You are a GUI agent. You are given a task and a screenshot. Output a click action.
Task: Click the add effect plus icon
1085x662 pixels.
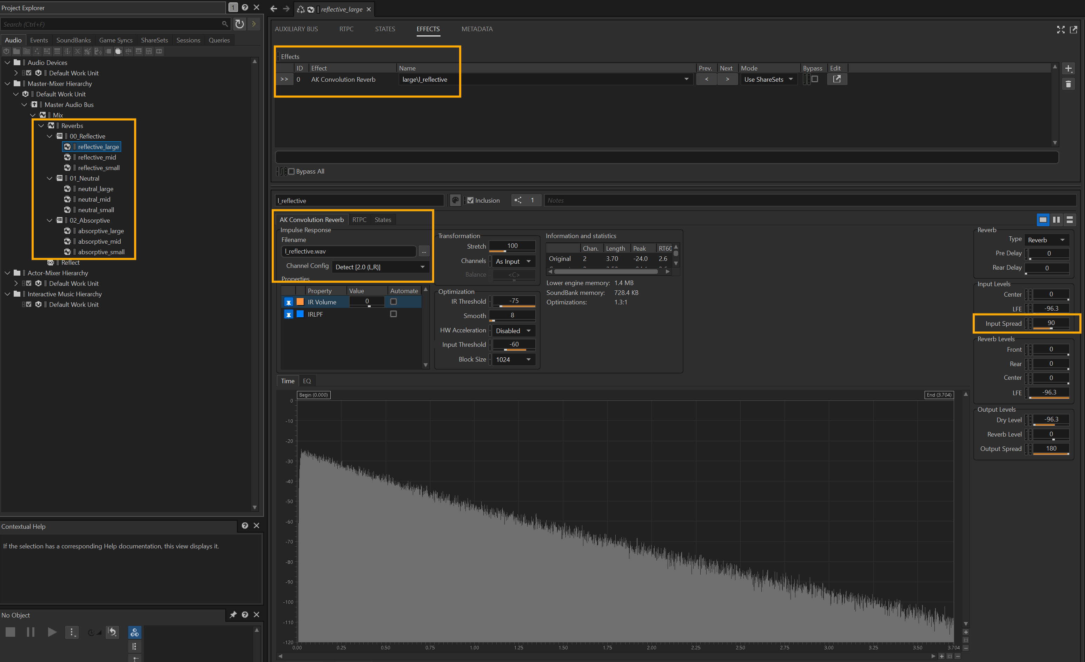coord(1068,68)
